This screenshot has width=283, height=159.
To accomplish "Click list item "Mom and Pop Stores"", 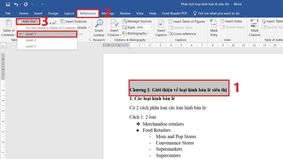I will 176,136.
